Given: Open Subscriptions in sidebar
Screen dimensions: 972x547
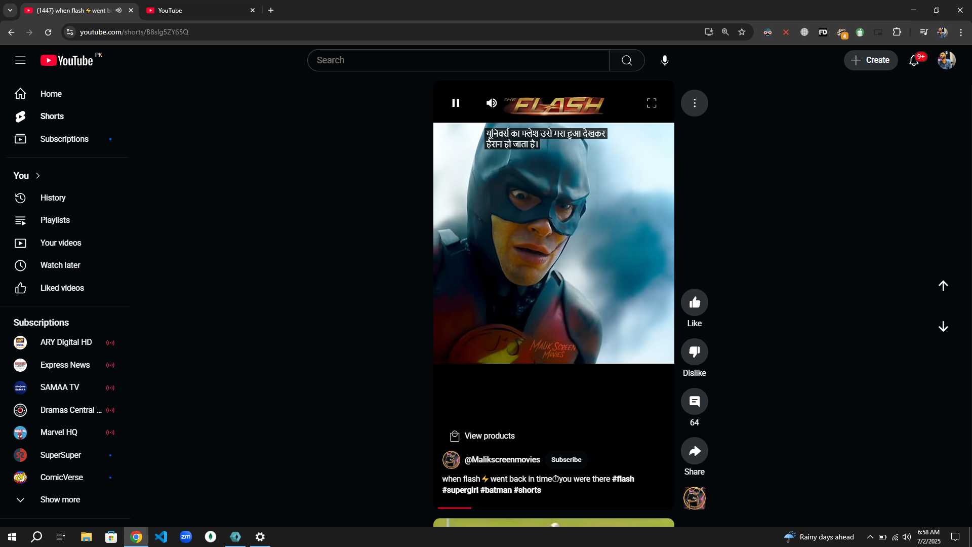Looking at the screenshot, I should 65,139.
